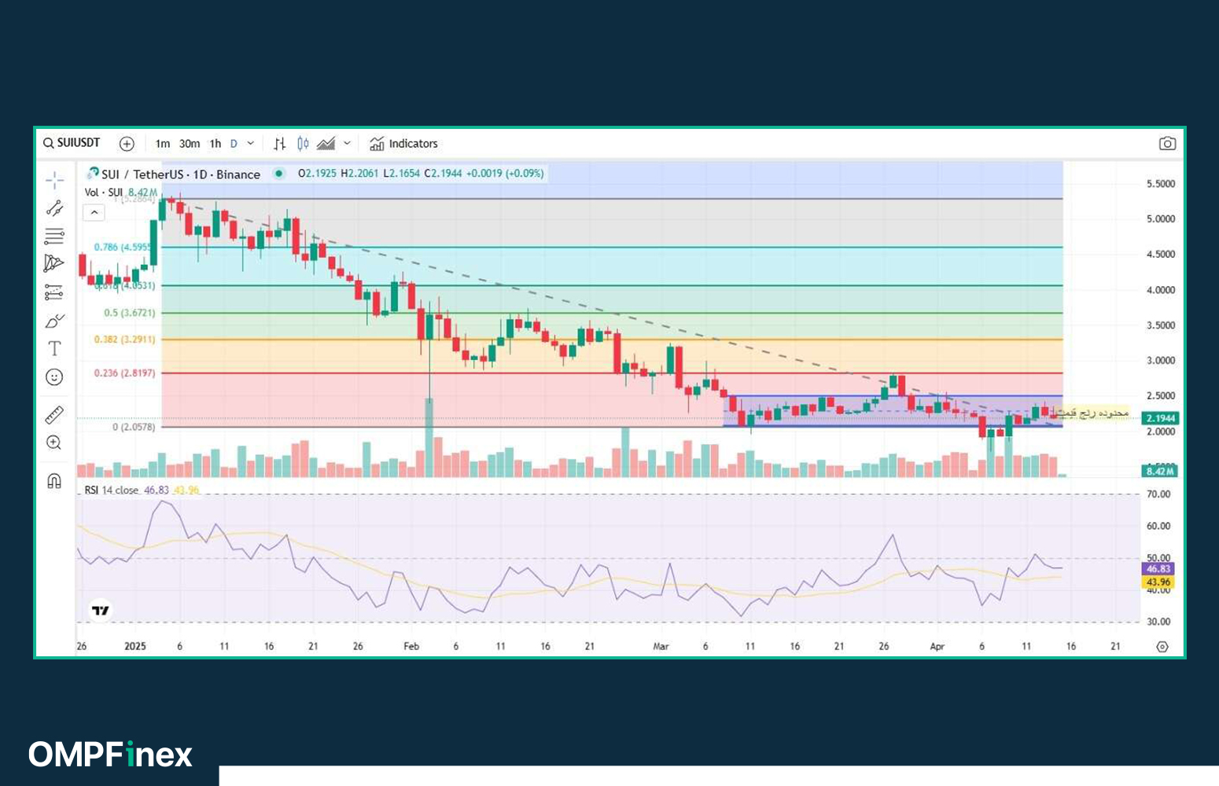Select the crosshair cursor tool
Viewport: 1219px width, 786px height.
54,180
